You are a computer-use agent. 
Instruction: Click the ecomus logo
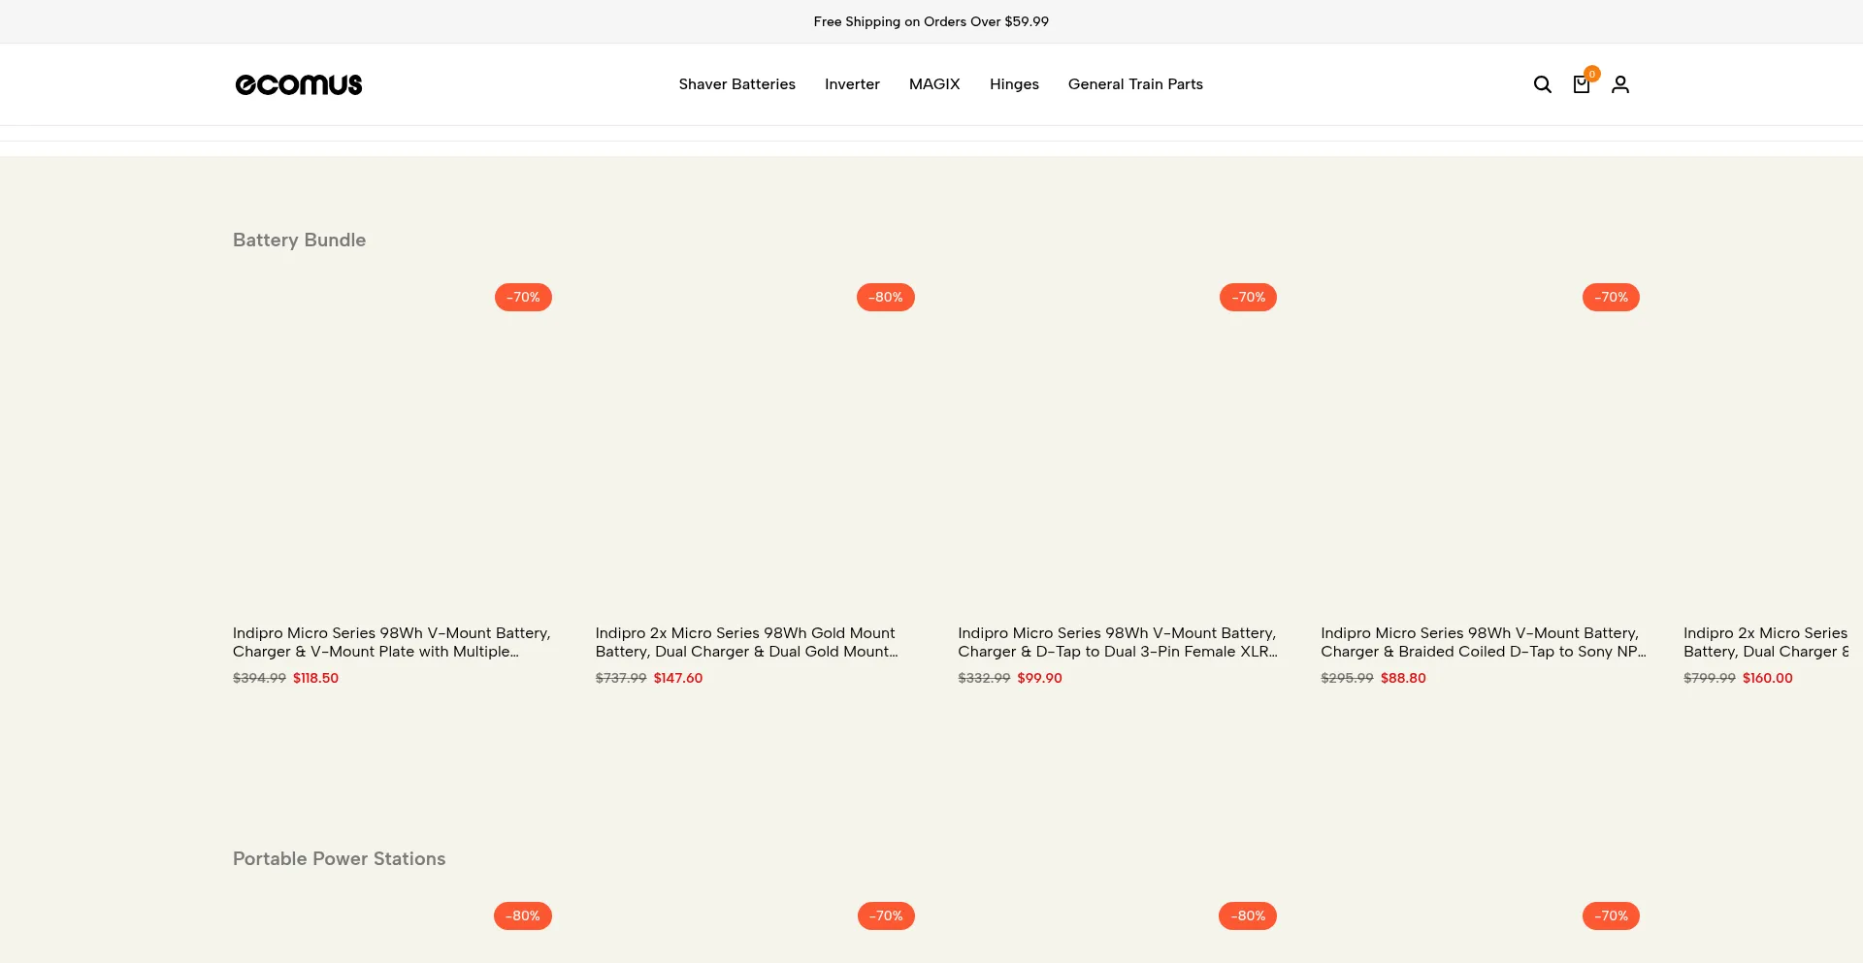pos(299,84)
